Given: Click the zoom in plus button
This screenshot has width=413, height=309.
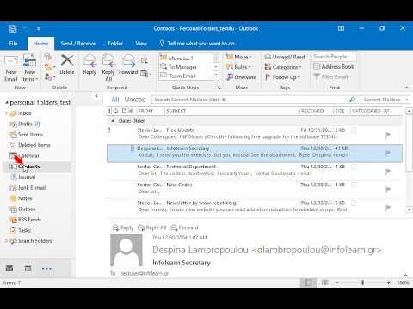Looking at the screenshot, I should pos(388,282).
